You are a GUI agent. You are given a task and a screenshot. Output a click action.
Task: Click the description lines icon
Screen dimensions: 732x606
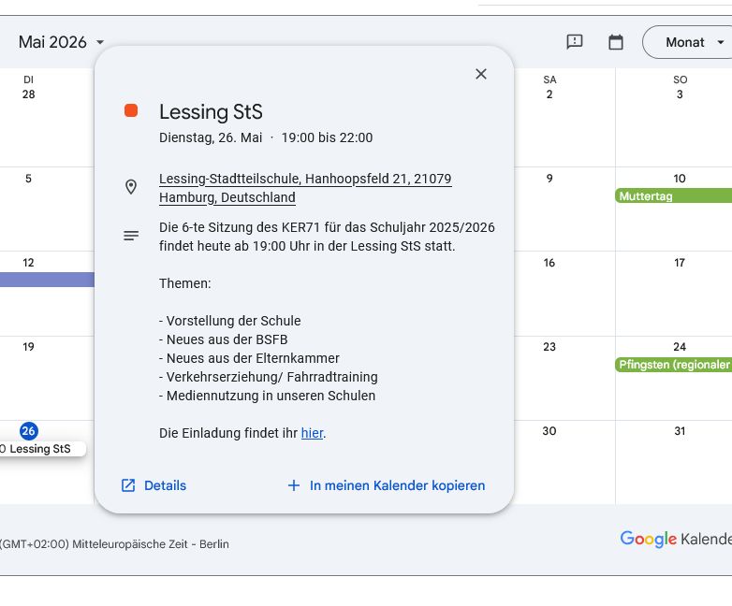pos(131,236)
